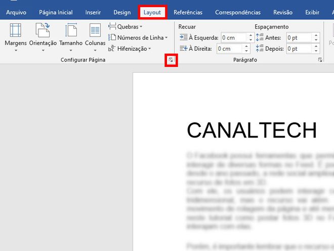Switch to the Correspondências tab

(x=238, y=12)
